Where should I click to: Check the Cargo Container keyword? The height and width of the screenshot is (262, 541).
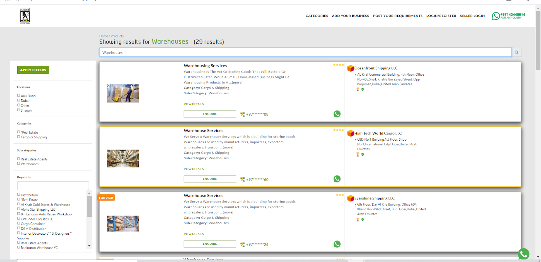pyautogui.click(x=19, y=223)
